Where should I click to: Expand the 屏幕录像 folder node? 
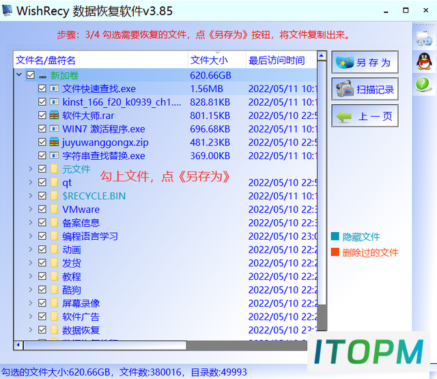[x=31, y=303]
